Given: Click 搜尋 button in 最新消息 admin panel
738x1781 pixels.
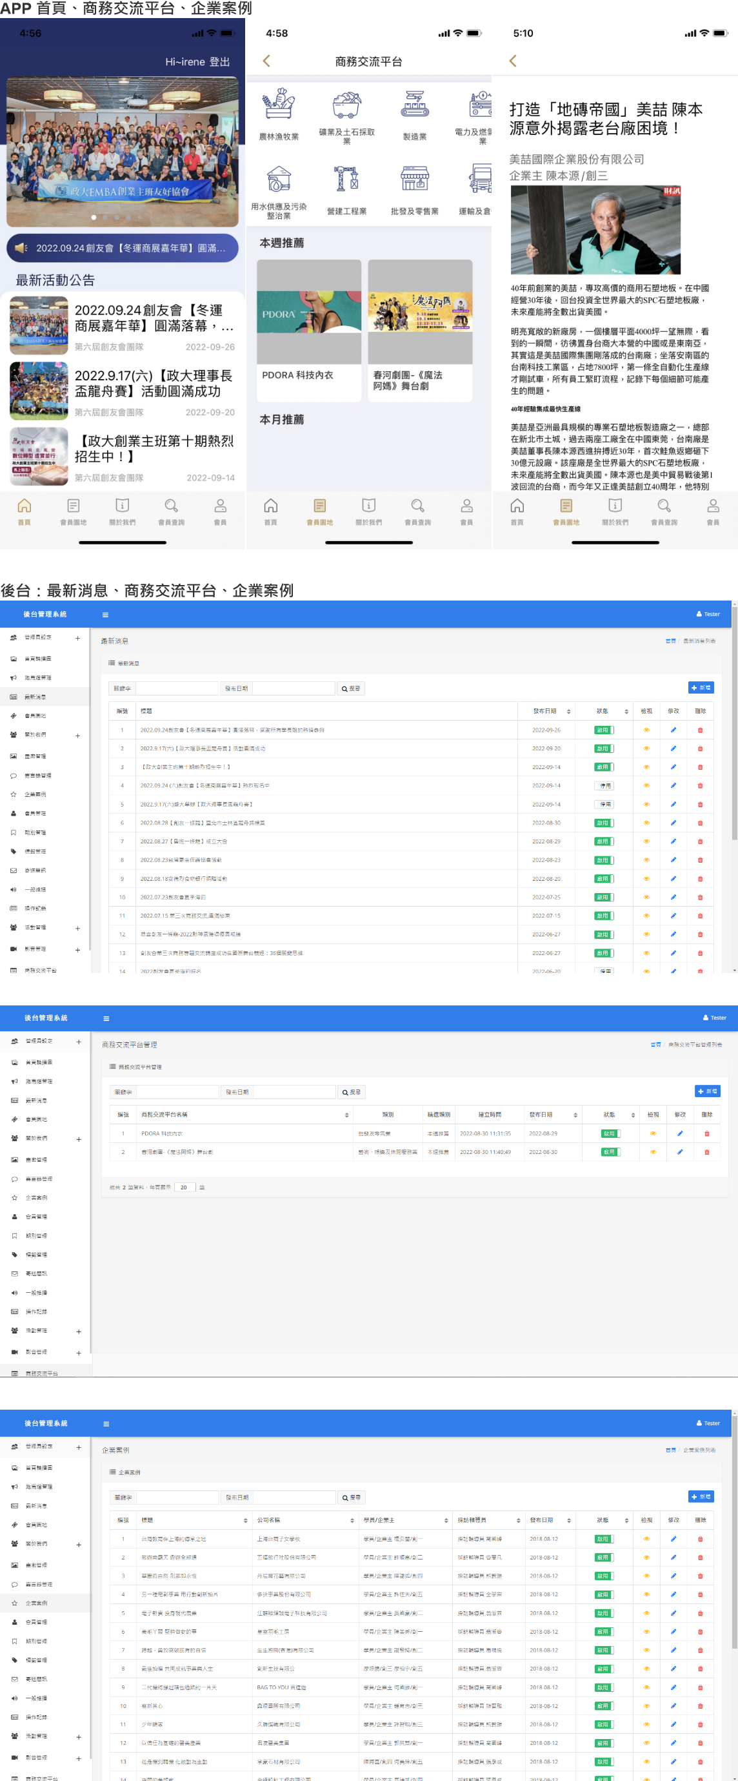Looking at the screenshot, I should [351, 688].
